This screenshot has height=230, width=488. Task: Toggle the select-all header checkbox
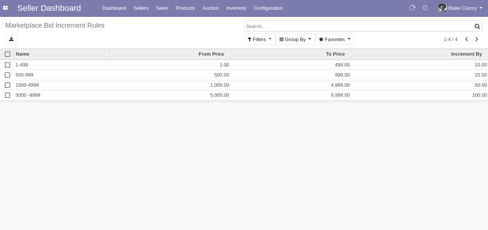[7, 54]
